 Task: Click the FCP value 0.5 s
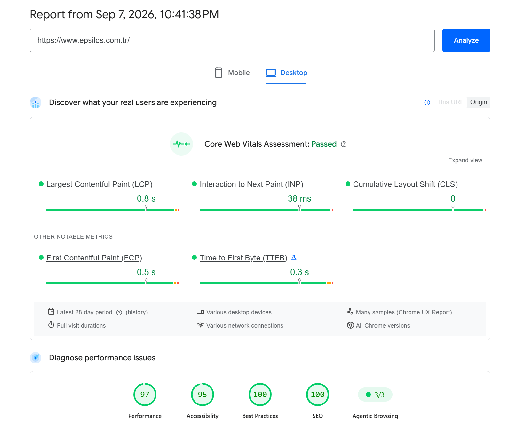(146, 272)
